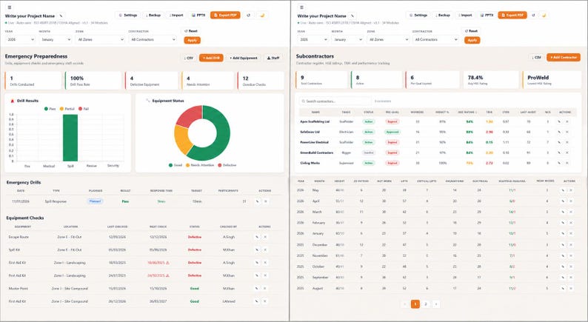Delete the 2025 August record row
The image size is (588, 322).
click(x=571, y=288)
